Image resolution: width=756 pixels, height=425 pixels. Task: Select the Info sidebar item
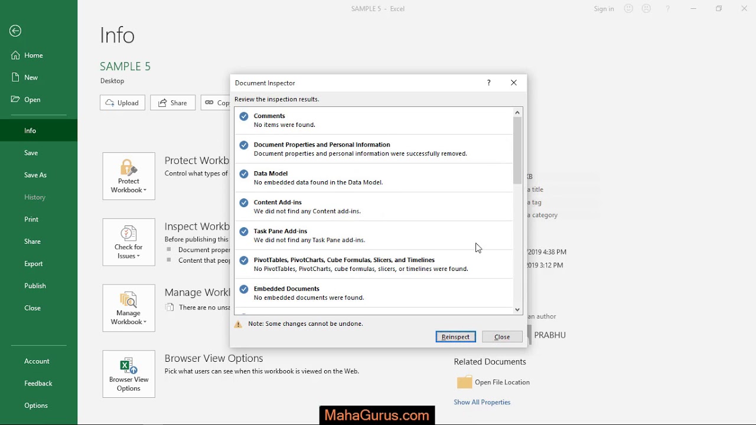click(x=38, y=130)
